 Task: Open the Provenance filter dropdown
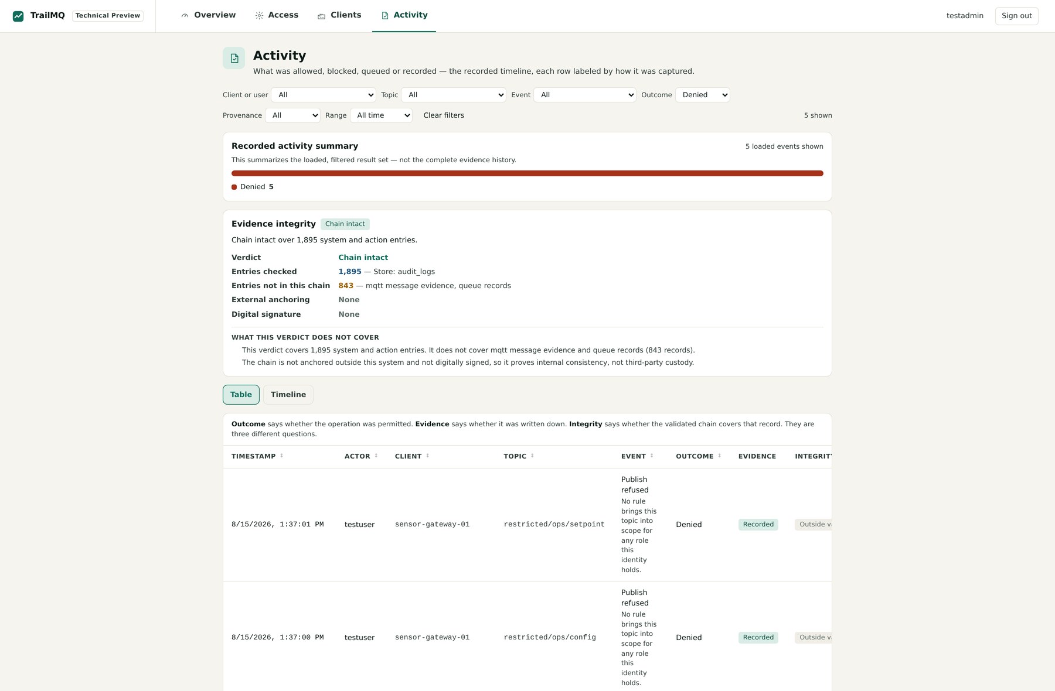(292, 115)
